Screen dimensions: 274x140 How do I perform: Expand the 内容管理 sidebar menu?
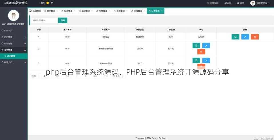(x=14, y=43)
